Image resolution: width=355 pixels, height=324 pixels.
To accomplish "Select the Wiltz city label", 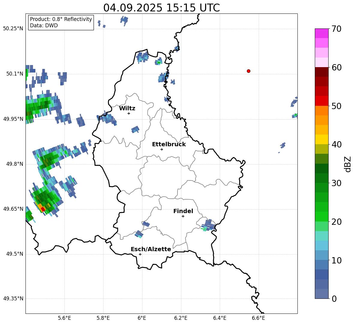I will [127, 108].
